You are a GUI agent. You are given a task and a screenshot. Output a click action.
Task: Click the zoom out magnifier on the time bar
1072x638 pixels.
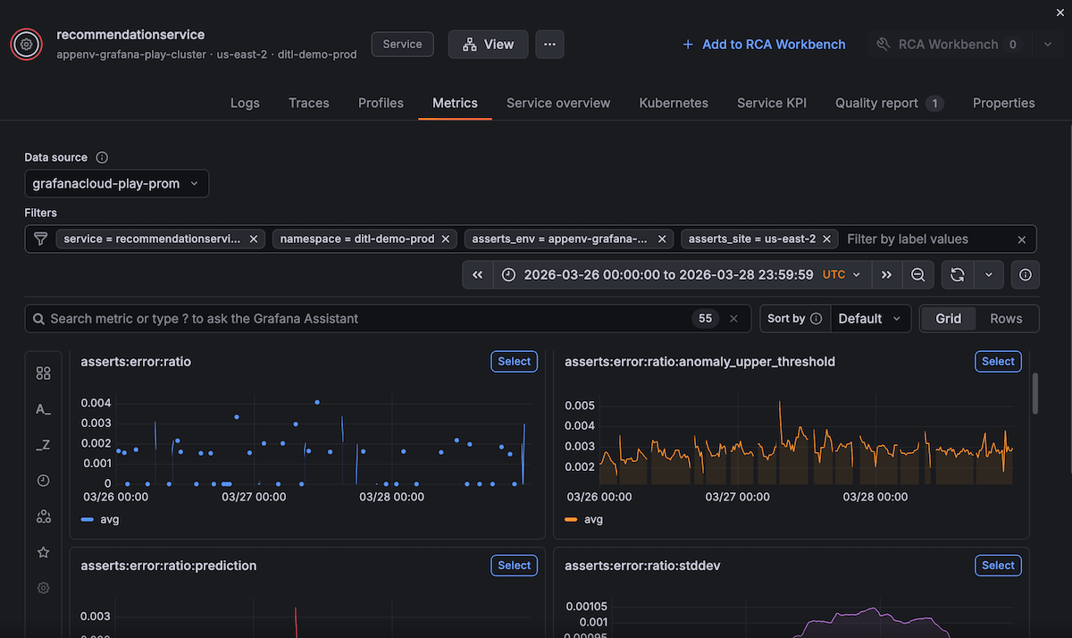(917, 274)
